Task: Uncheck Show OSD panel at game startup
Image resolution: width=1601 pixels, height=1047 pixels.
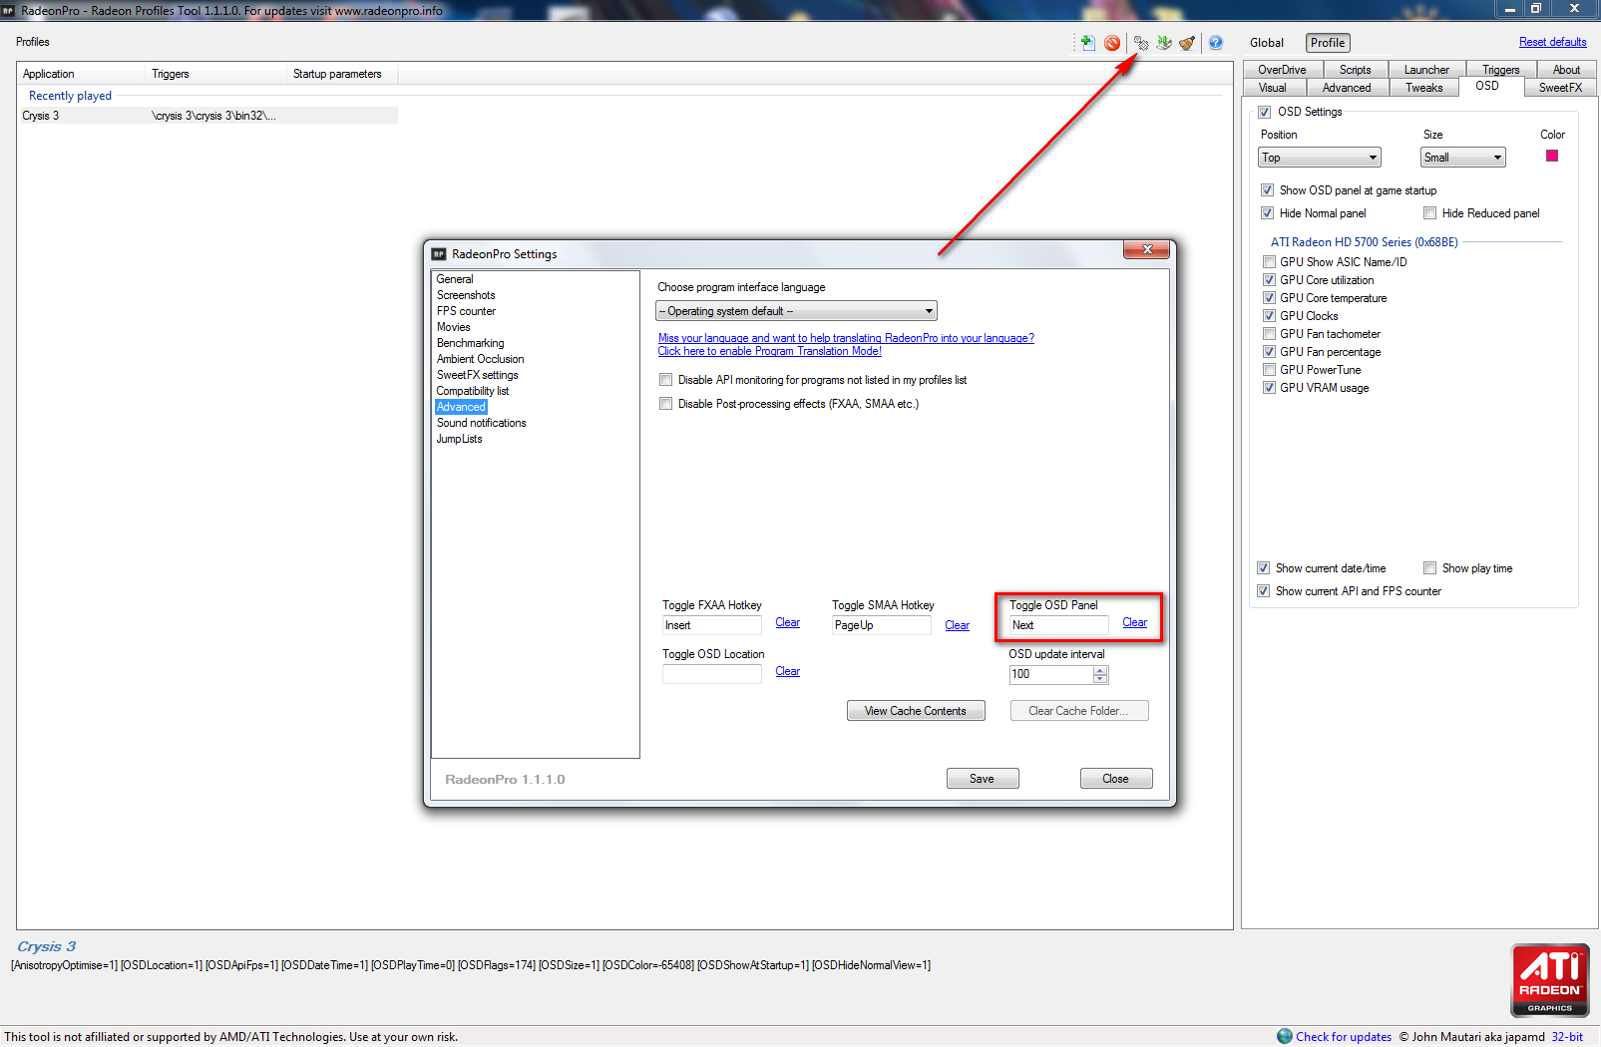Action: tap(1267, 190)
